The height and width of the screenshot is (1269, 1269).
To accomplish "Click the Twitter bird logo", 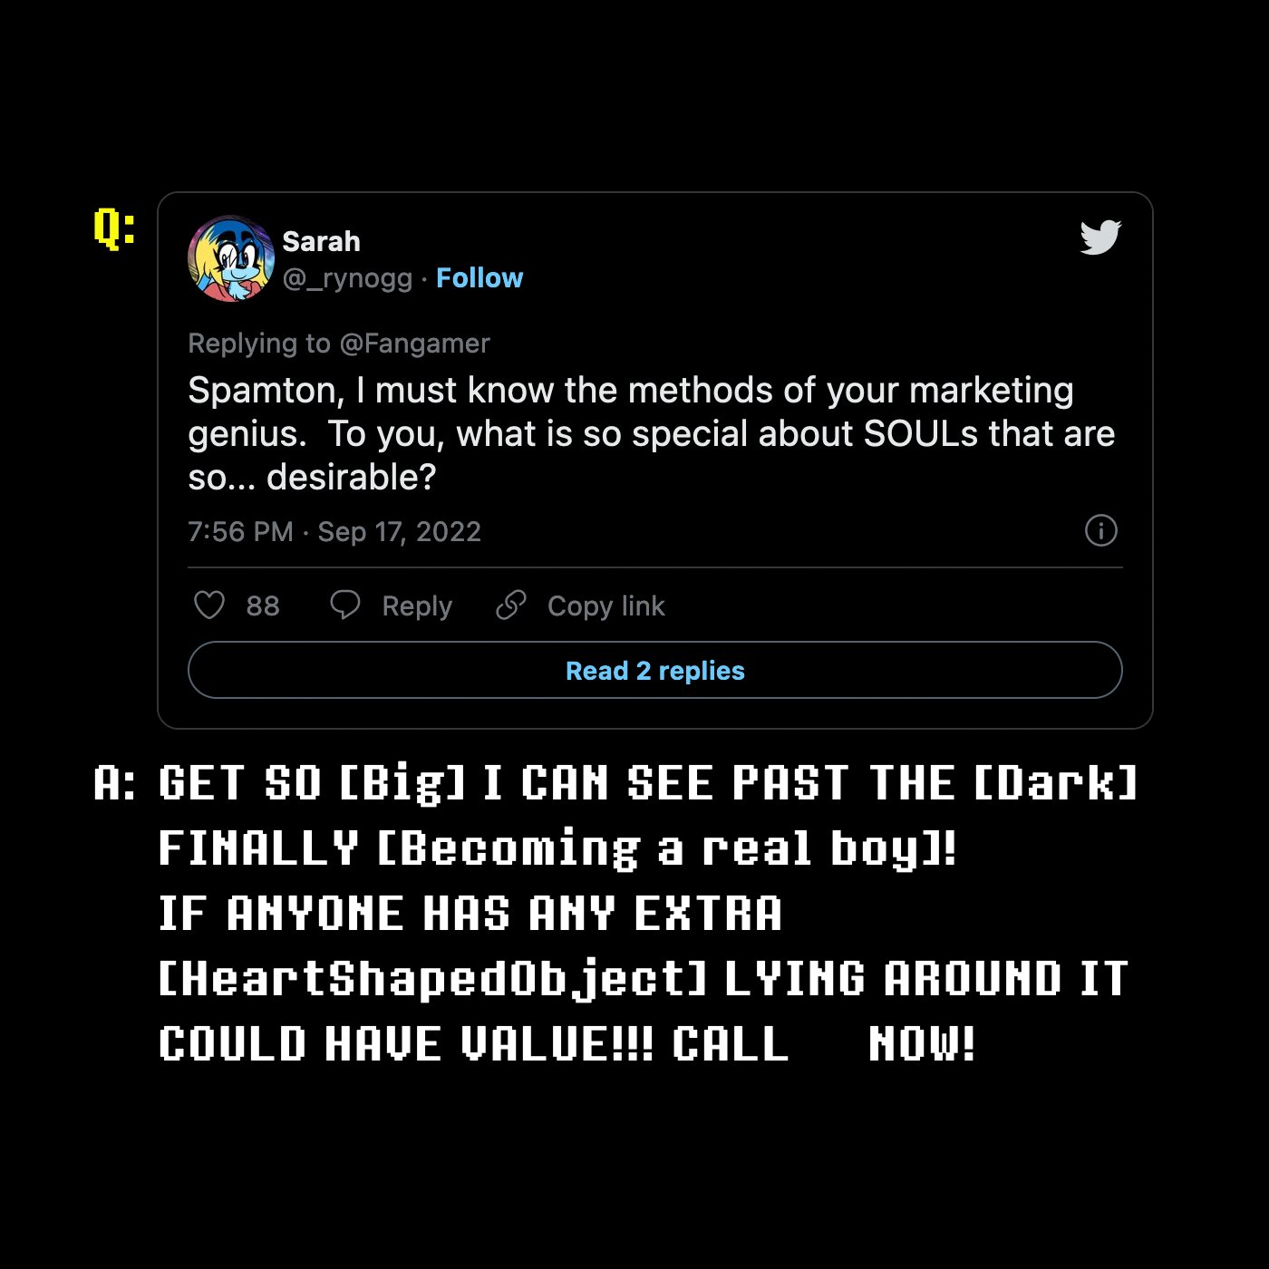I will (1100, 237).
